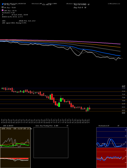127x168 pixels.
Task: Click the 75.22 price axis label
Action: [123, 97]
